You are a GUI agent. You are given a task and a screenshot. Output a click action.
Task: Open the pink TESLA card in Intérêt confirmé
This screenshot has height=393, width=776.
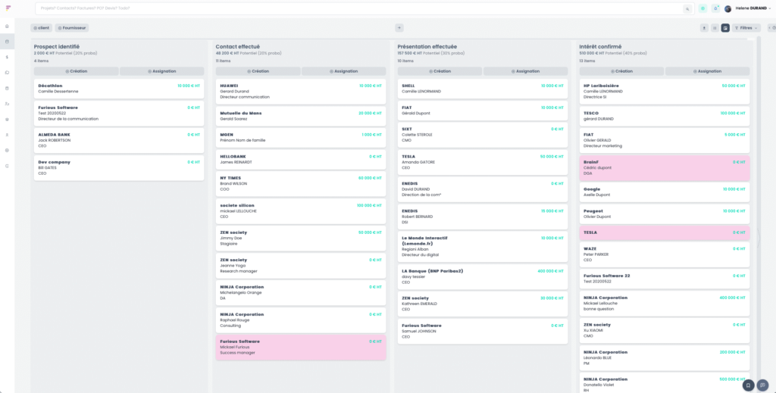665,232
